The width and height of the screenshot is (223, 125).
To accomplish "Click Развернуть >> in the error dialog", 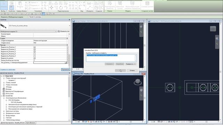I will 131,64.
